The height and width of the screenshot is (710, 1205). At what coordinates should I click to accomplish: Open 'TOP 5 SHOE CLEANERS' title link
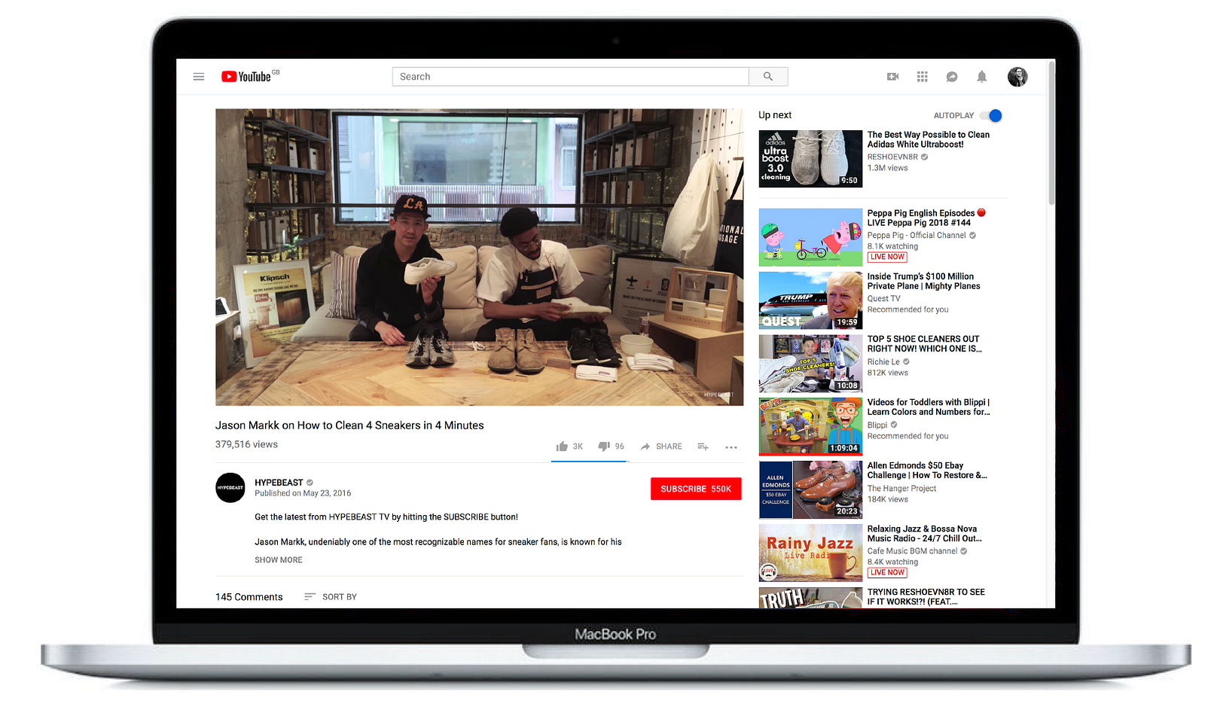coord(925,344)
